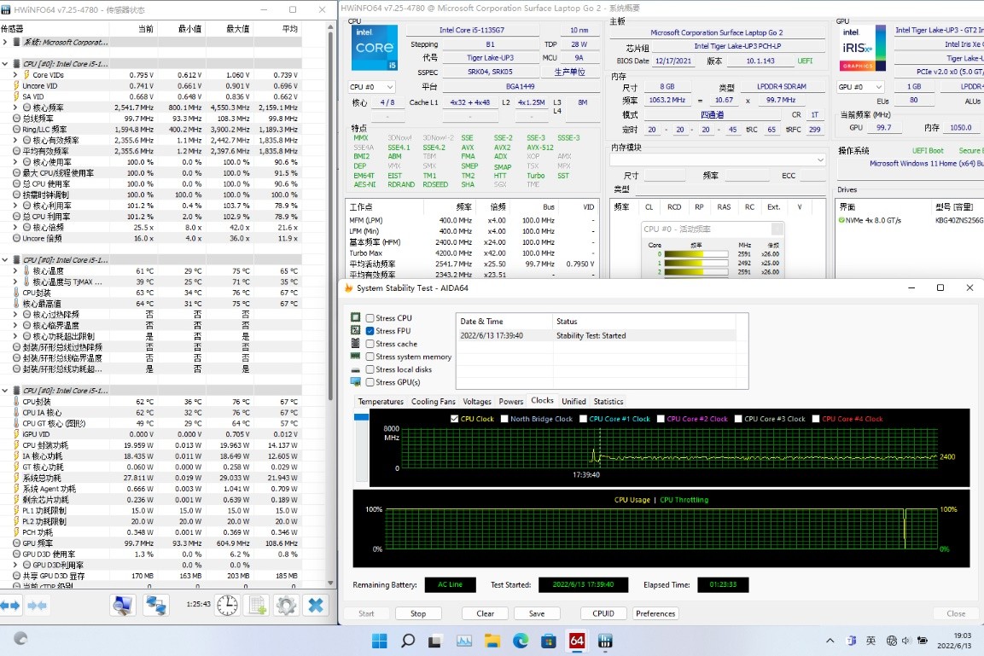Open HWiNFO settings gear icon

click(x=288, y=605)
